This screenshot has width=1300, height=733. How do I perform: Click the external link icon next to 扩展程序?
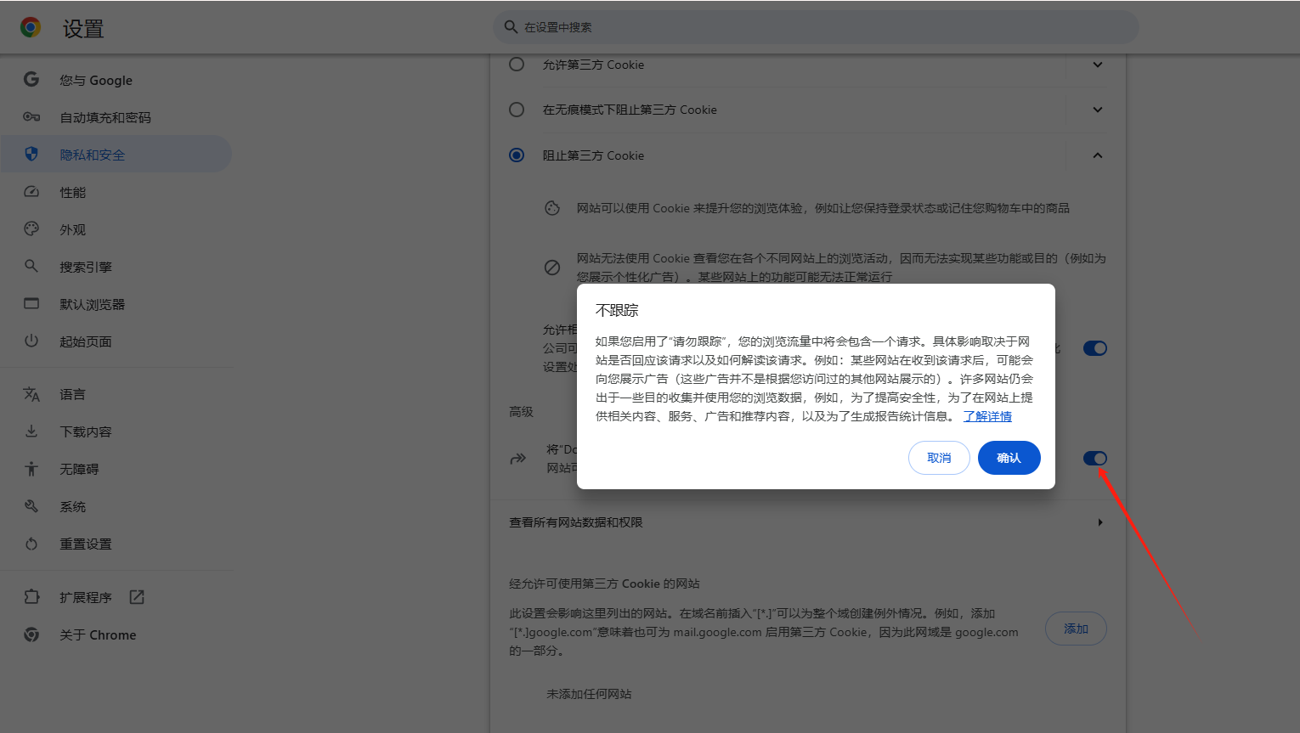coord(137,597)
